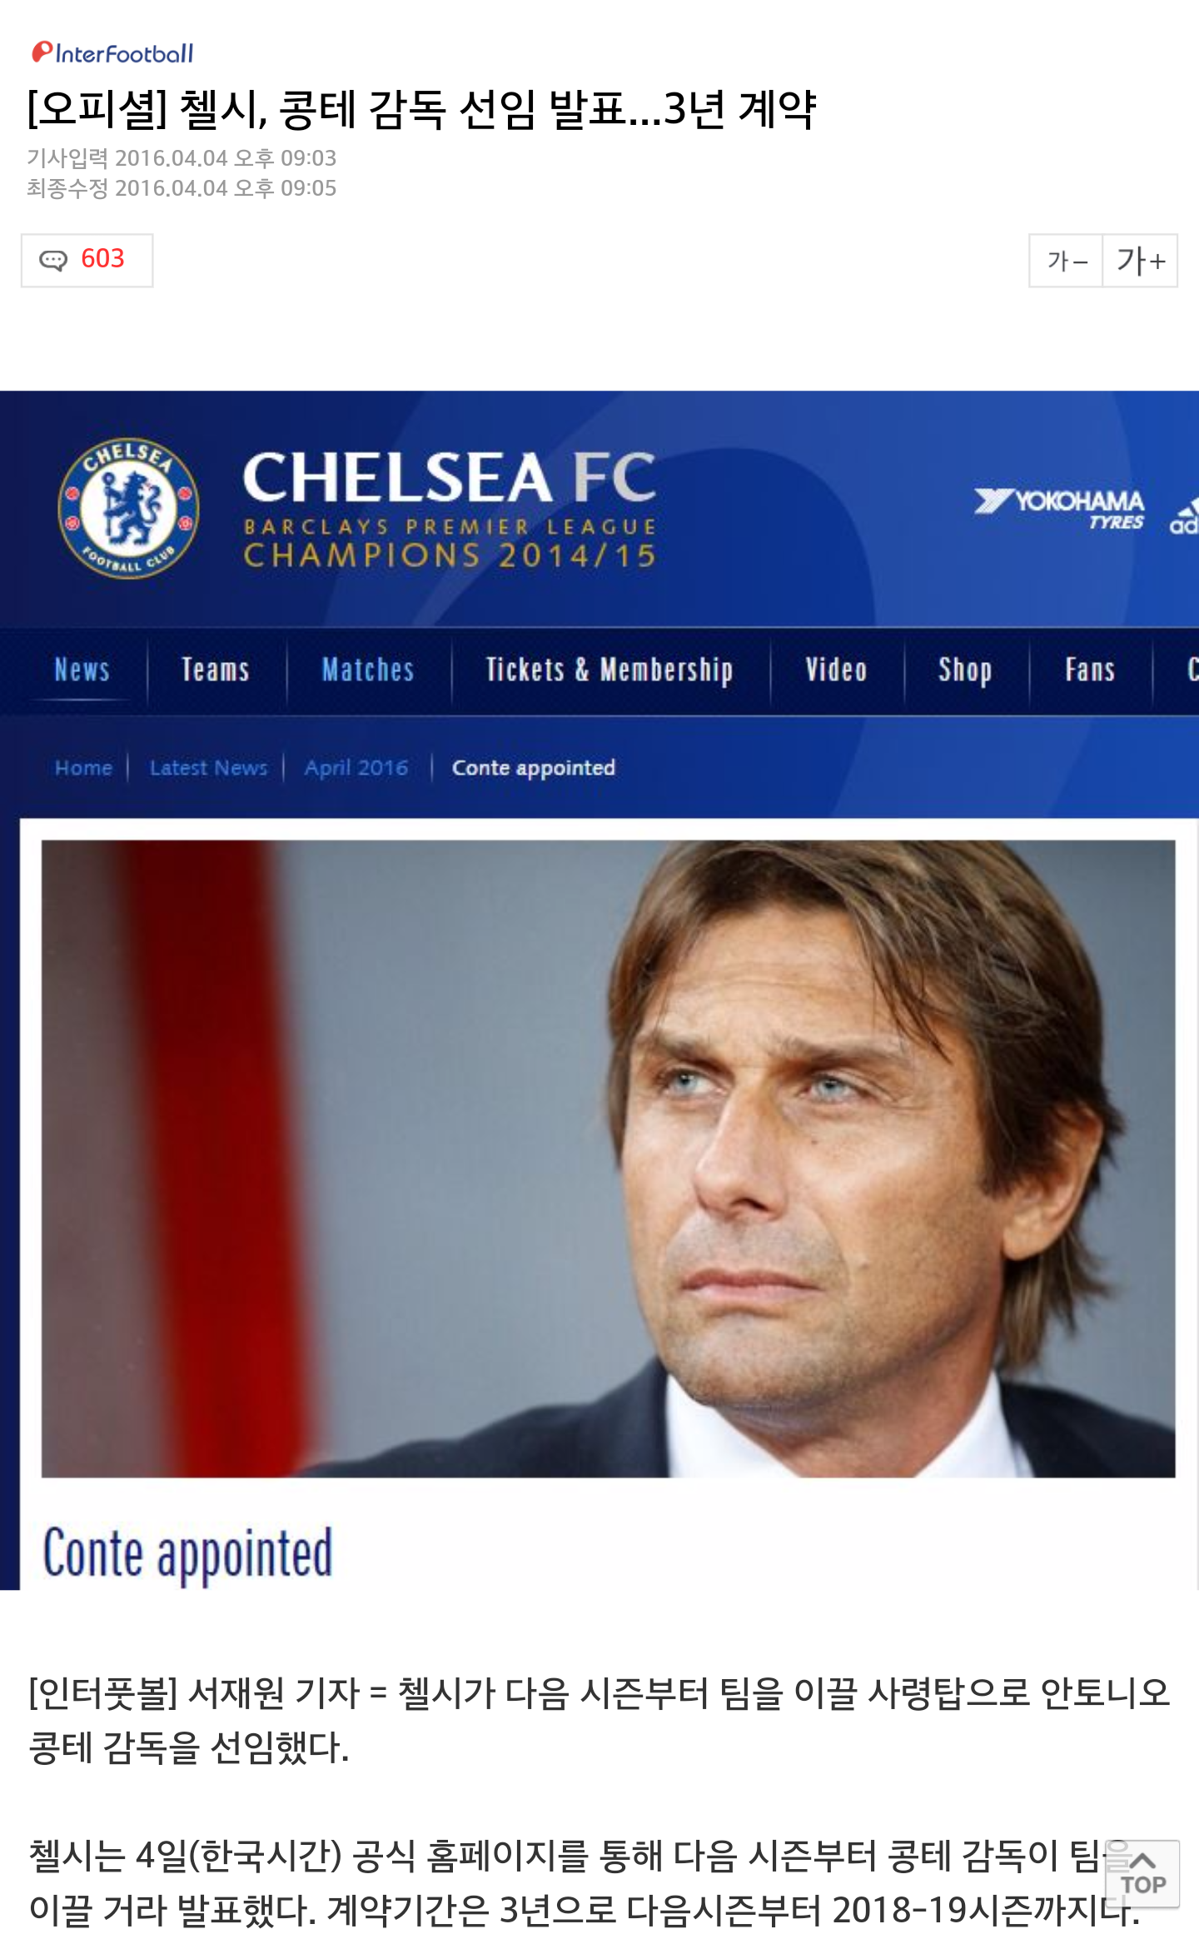Viewport: 1199px width, 1939px height.
Task: Click the April 2016 breadcrumb
Action: pyautogui.click(x=356, y=767)
